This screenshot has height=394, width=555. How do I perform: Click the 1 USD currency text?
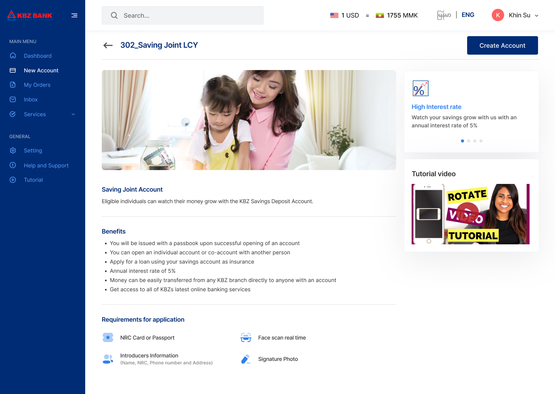click(x=350, y=15)
